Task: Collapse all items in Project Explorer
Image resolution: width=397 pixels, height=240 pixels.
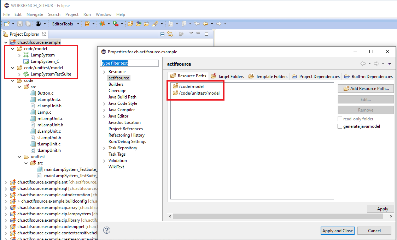Action: (162, 34)
